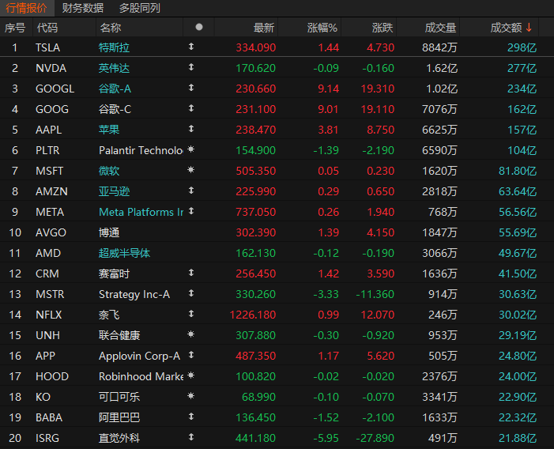Select the 博通 name cell

click(109, 232)
